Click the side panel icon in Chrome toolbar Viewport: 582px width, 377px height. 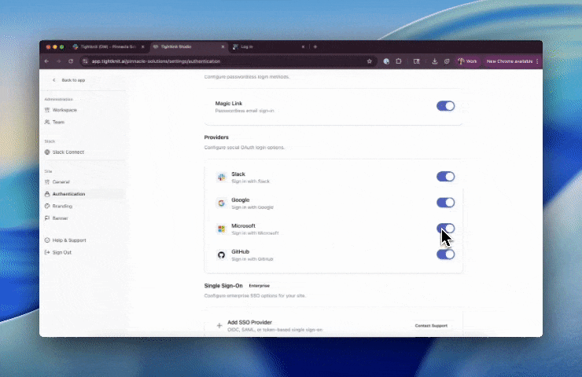[417, 61]
